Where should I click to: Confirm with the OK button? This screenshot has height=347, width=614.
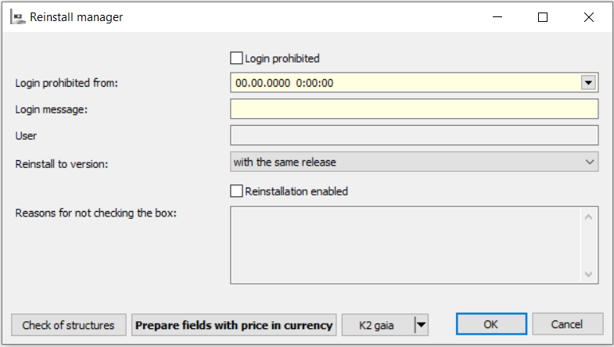coord(490,324)
